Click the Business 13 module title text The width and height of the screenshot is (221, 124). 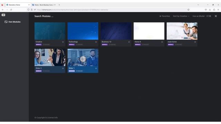106,42
